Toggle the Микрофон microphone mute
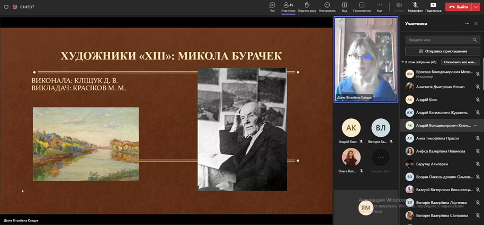 coord(415,6)
